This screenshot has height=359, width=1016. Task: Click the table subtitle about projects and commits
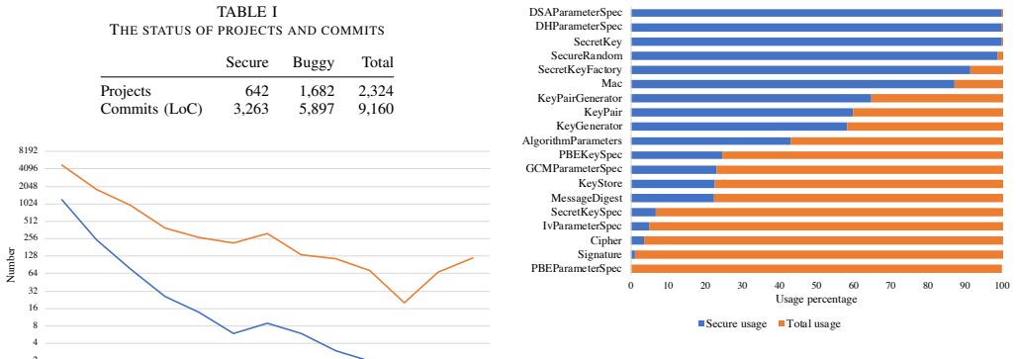[x=247, y=30]
